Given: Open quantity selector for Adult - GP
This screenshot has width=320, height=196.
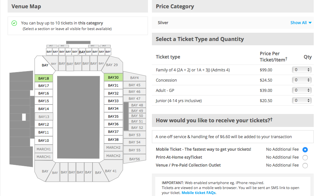Looking at the screenshot, I should tap(302, 90).
